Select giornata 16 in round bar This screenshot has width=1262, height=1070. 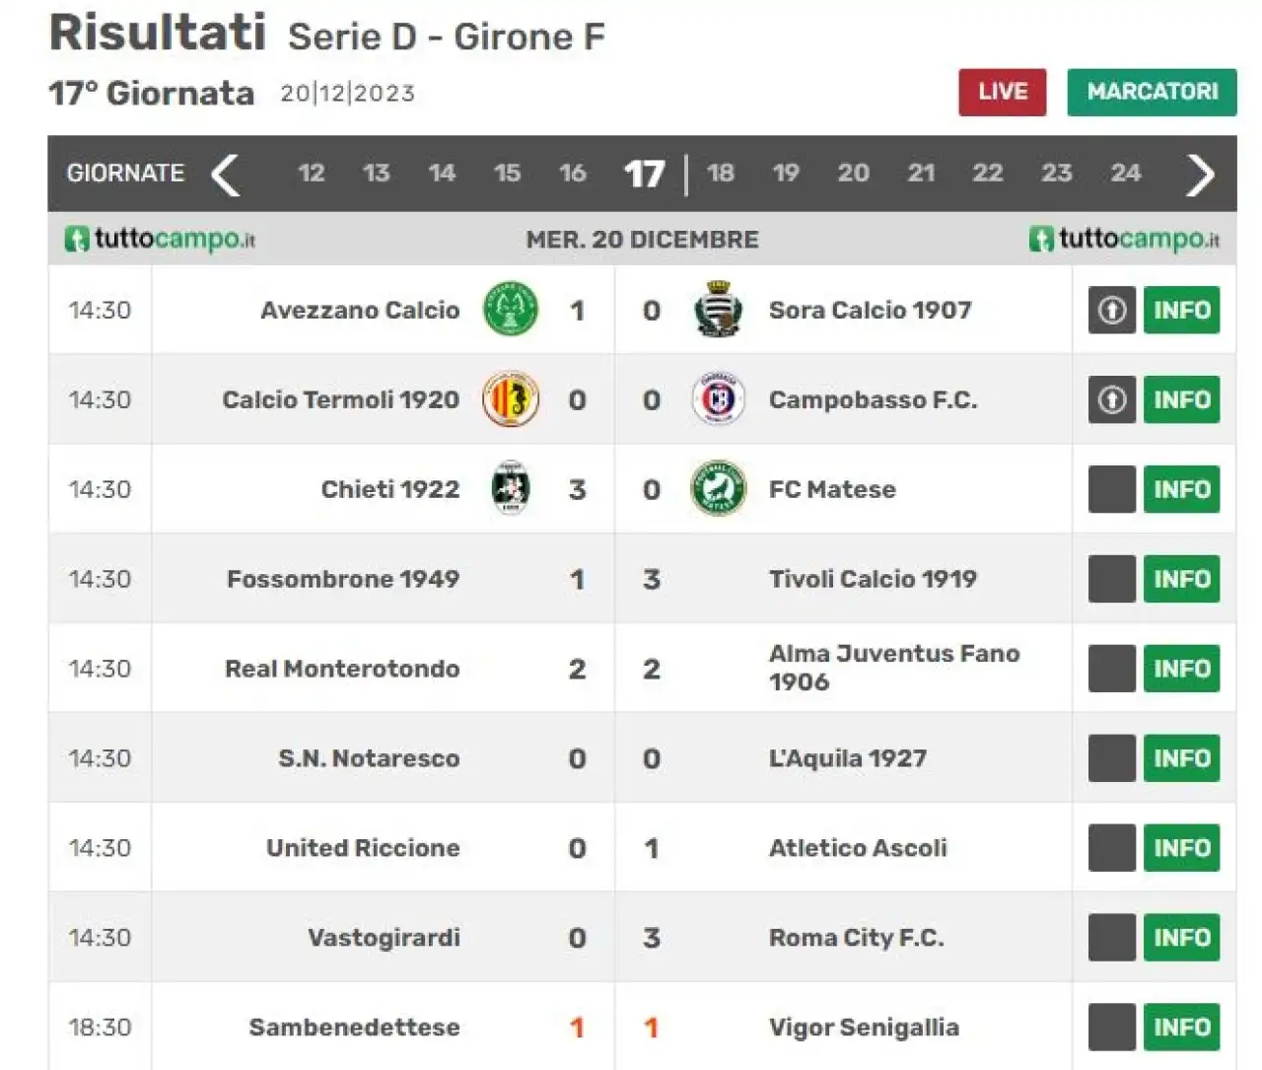coord(573,174)
